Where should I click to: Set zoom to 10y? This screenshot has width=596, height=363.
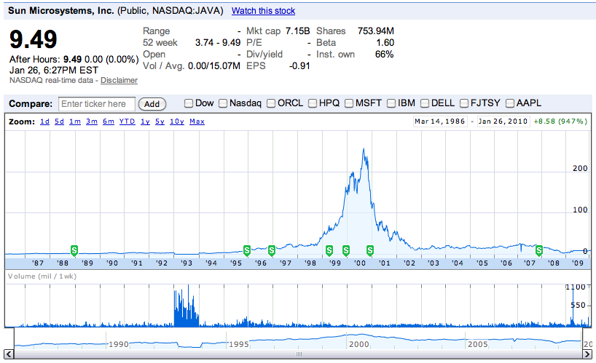click(177, 121)
